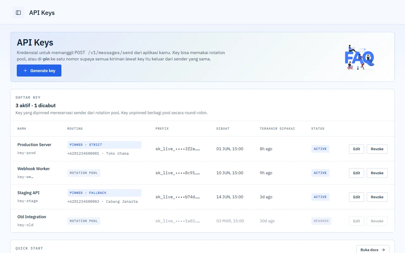Revoke the Staging API key
The height and width of the screenshot is (253, 405).
click(377, 197)
